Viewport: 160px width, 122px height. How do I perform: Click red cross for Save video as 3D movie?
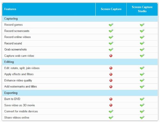coord(111,105)
